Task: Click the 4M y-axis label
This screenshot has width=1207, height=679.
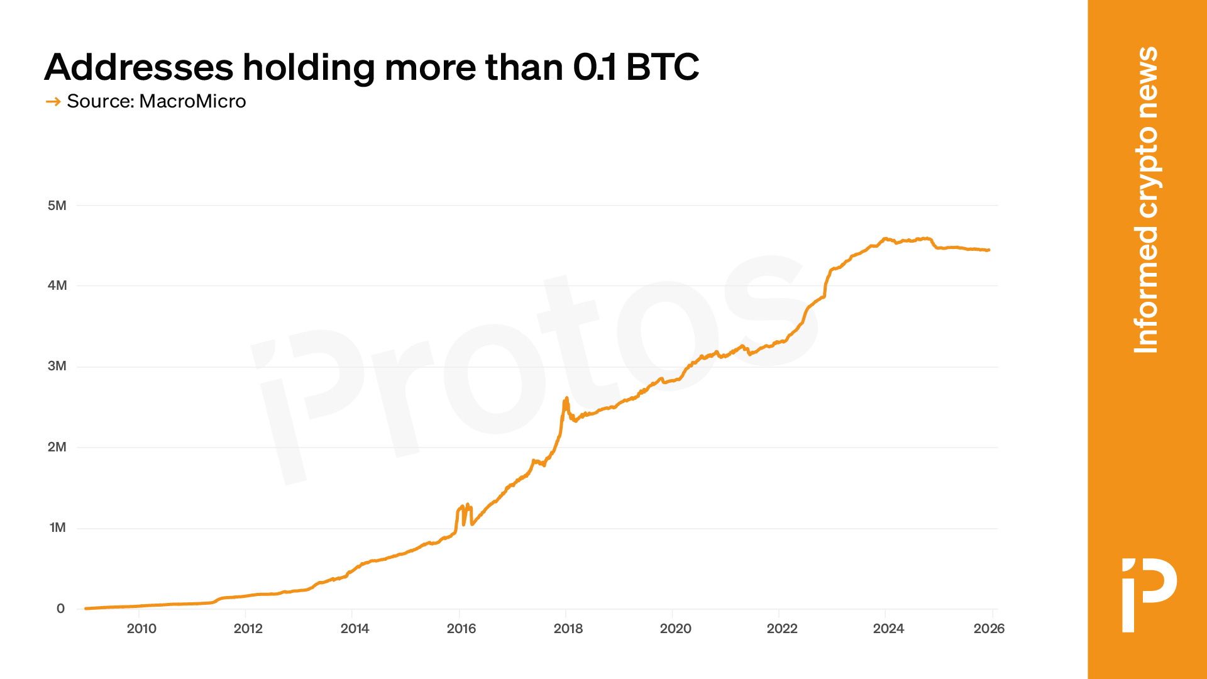Action: tap(57, 285)
